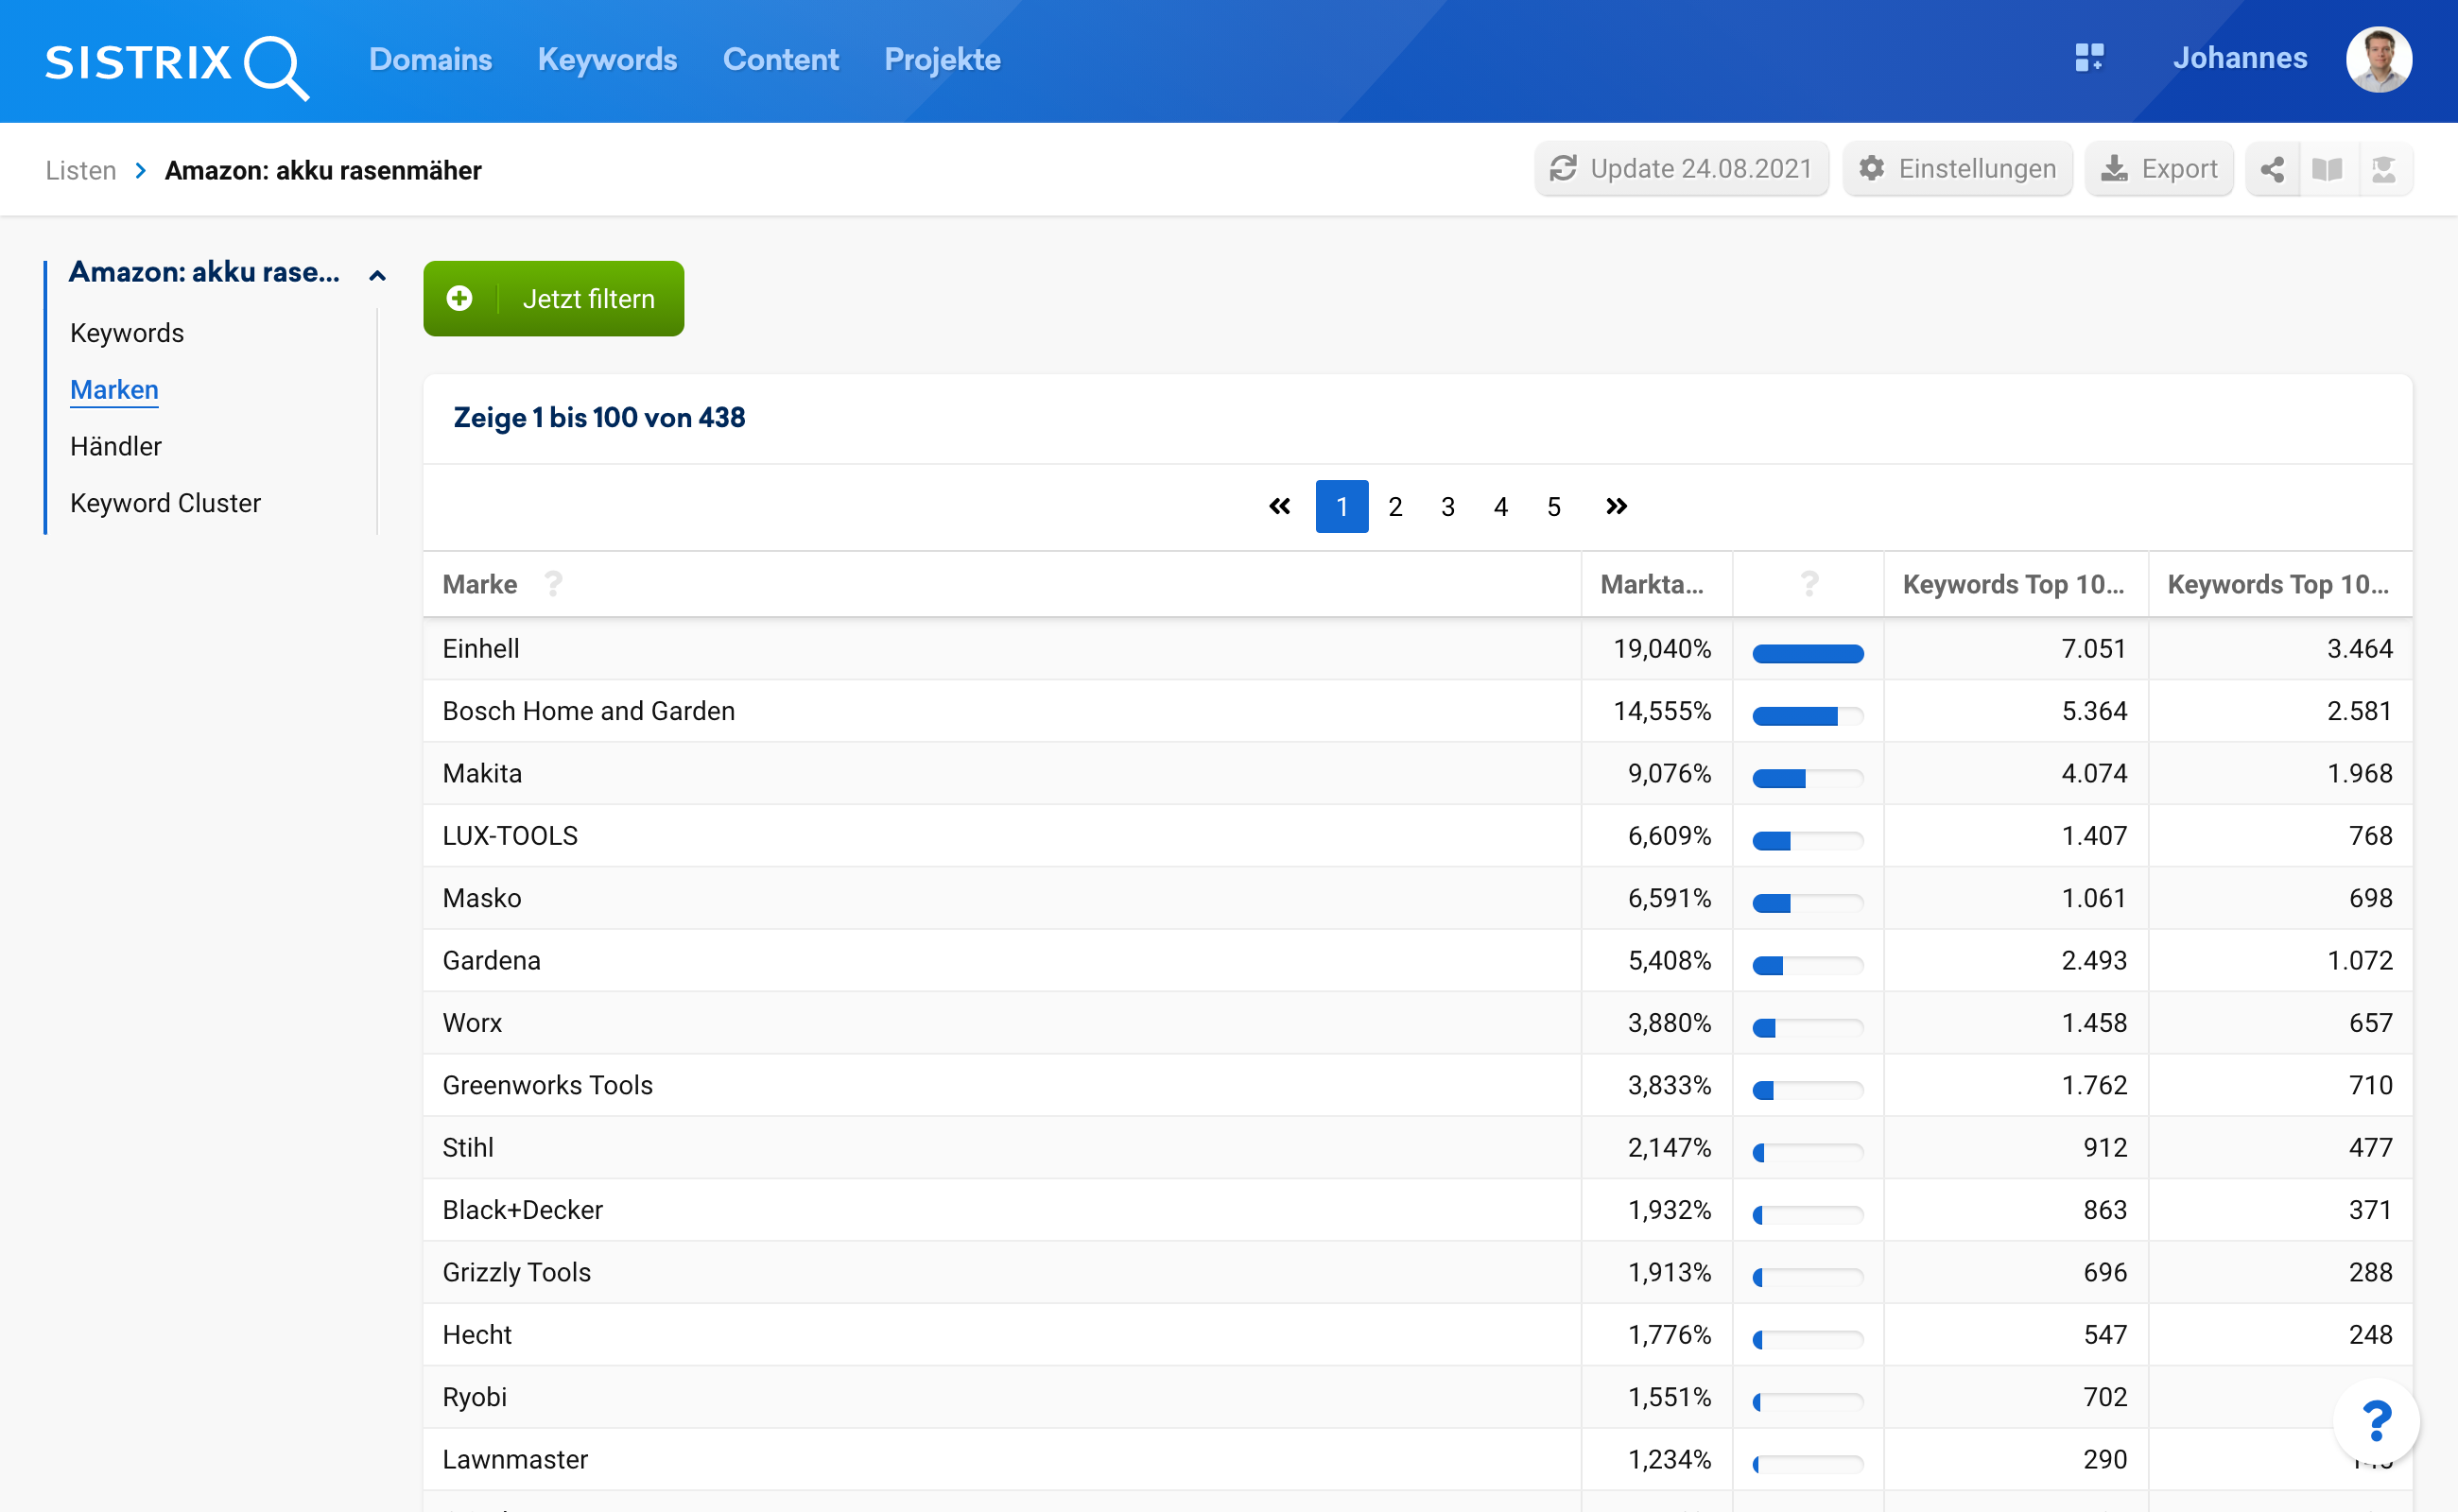
Task: Click Johannes profile avatar
Action: tap(2378, 60)
